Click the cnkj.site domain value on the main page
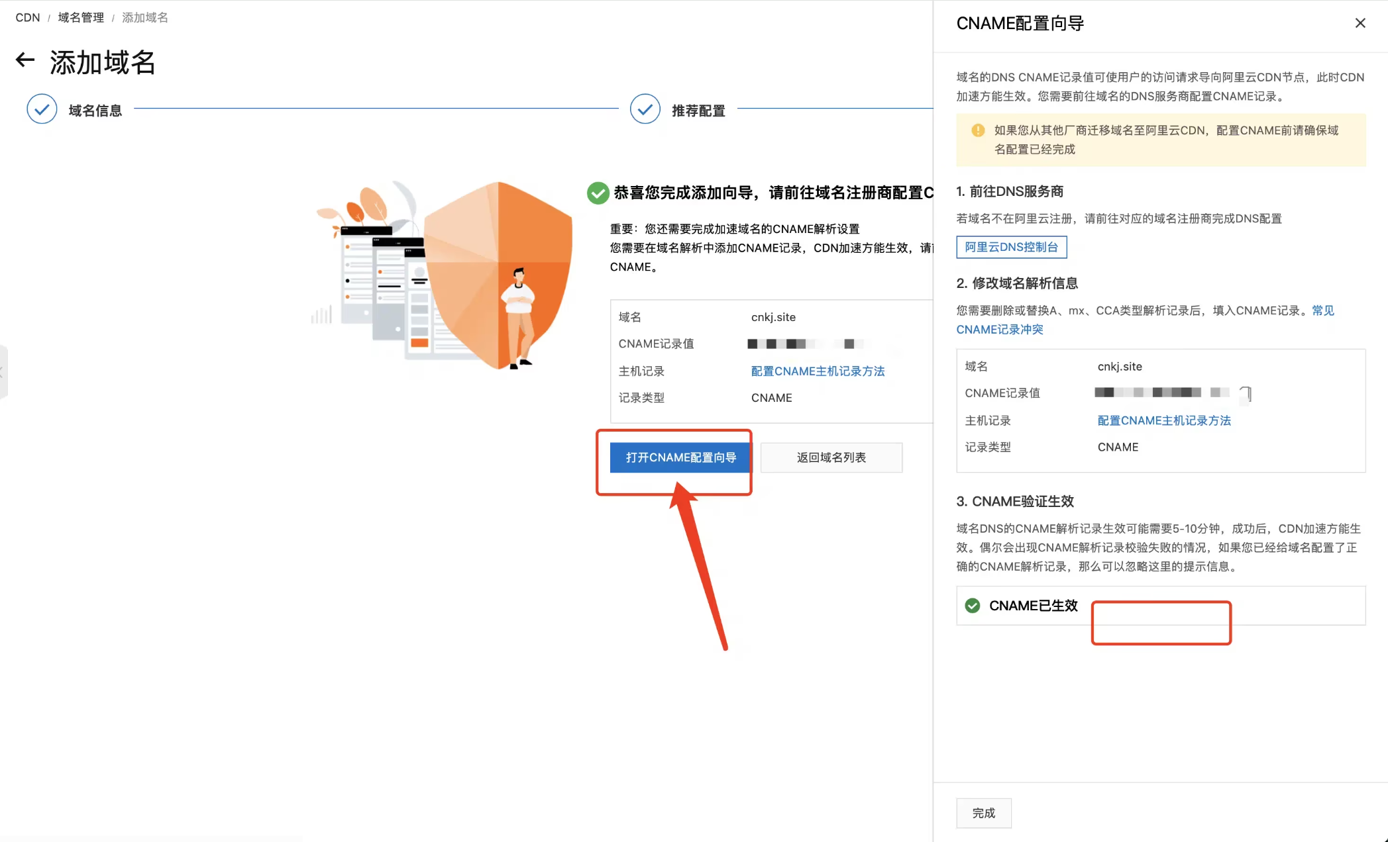1388x842 pixels. pos(773,317)
